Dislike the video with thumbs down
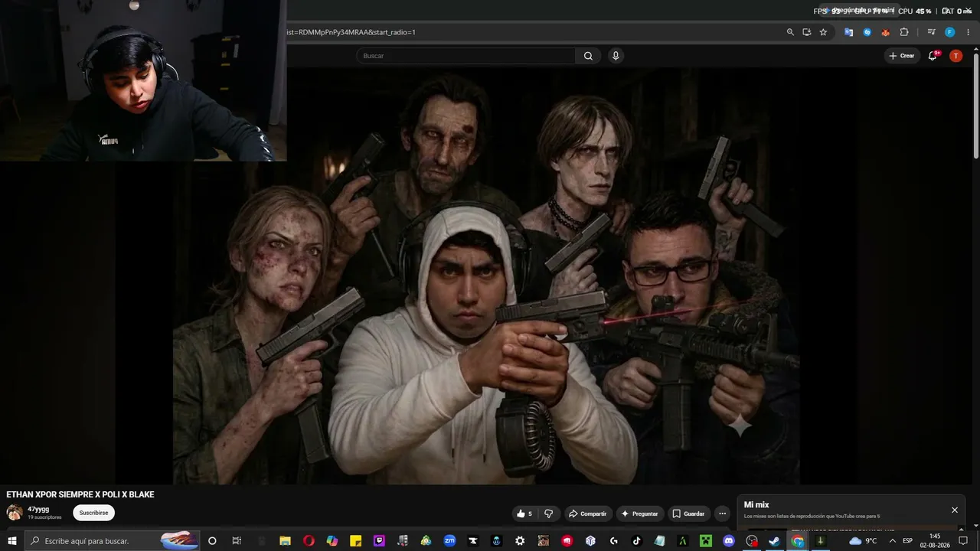The height and width of the screenshot is (551, 980). point(548,514)
